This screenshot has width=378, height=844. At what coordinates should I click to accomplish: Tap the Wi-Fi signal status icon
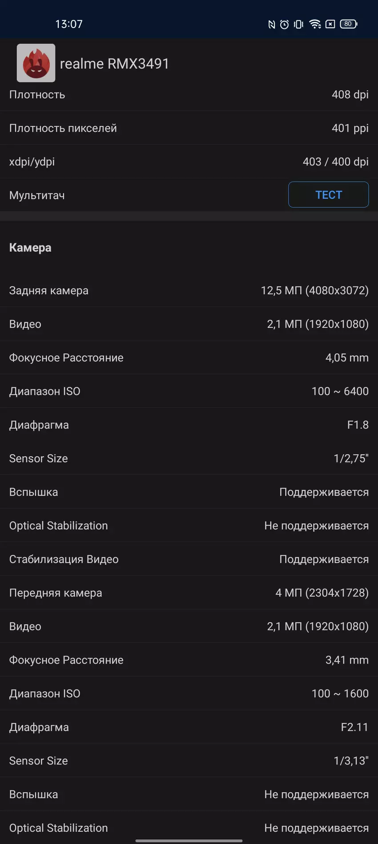click(x=315, y=24)
